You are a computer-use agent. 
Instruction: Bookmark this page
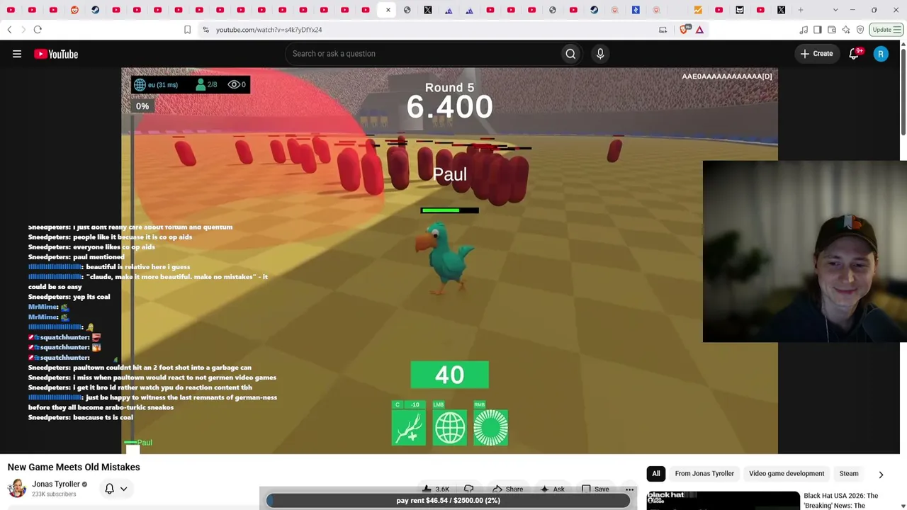187,30
